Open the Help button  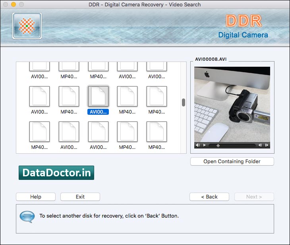[36, 197]
